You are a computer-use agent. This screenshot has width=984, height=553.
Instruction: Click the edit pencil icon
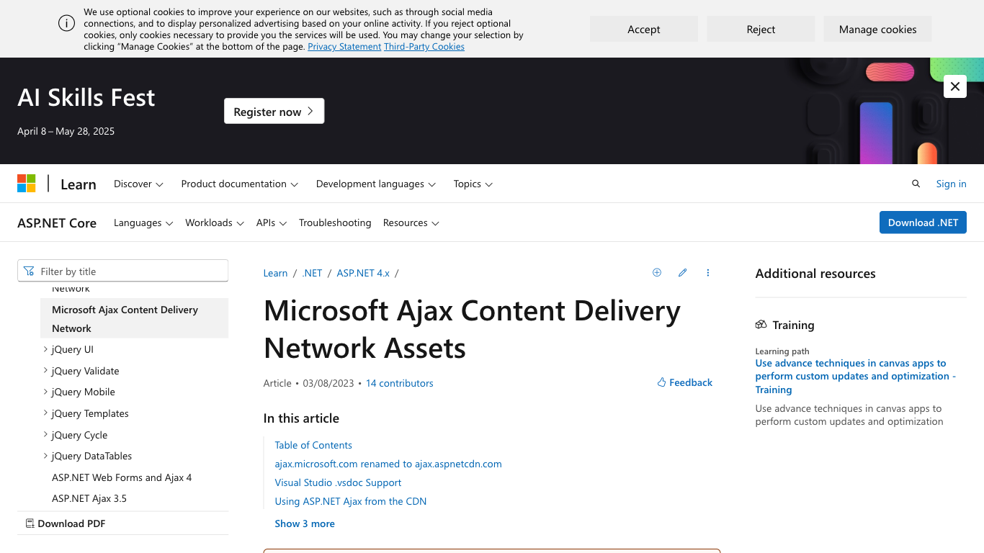click(682, 273)
